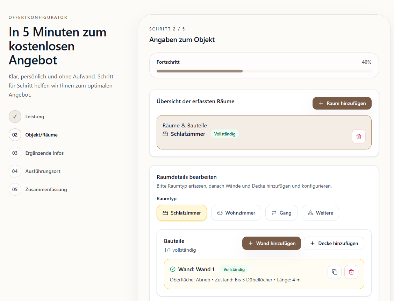The width and height of the screenshot is (394, 301).
Task: Jump to the Ausführungsort step
Action: click(x=43, y=171)
